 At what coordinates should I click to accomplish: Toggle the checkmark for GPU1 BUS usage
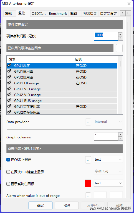point(9,100)
